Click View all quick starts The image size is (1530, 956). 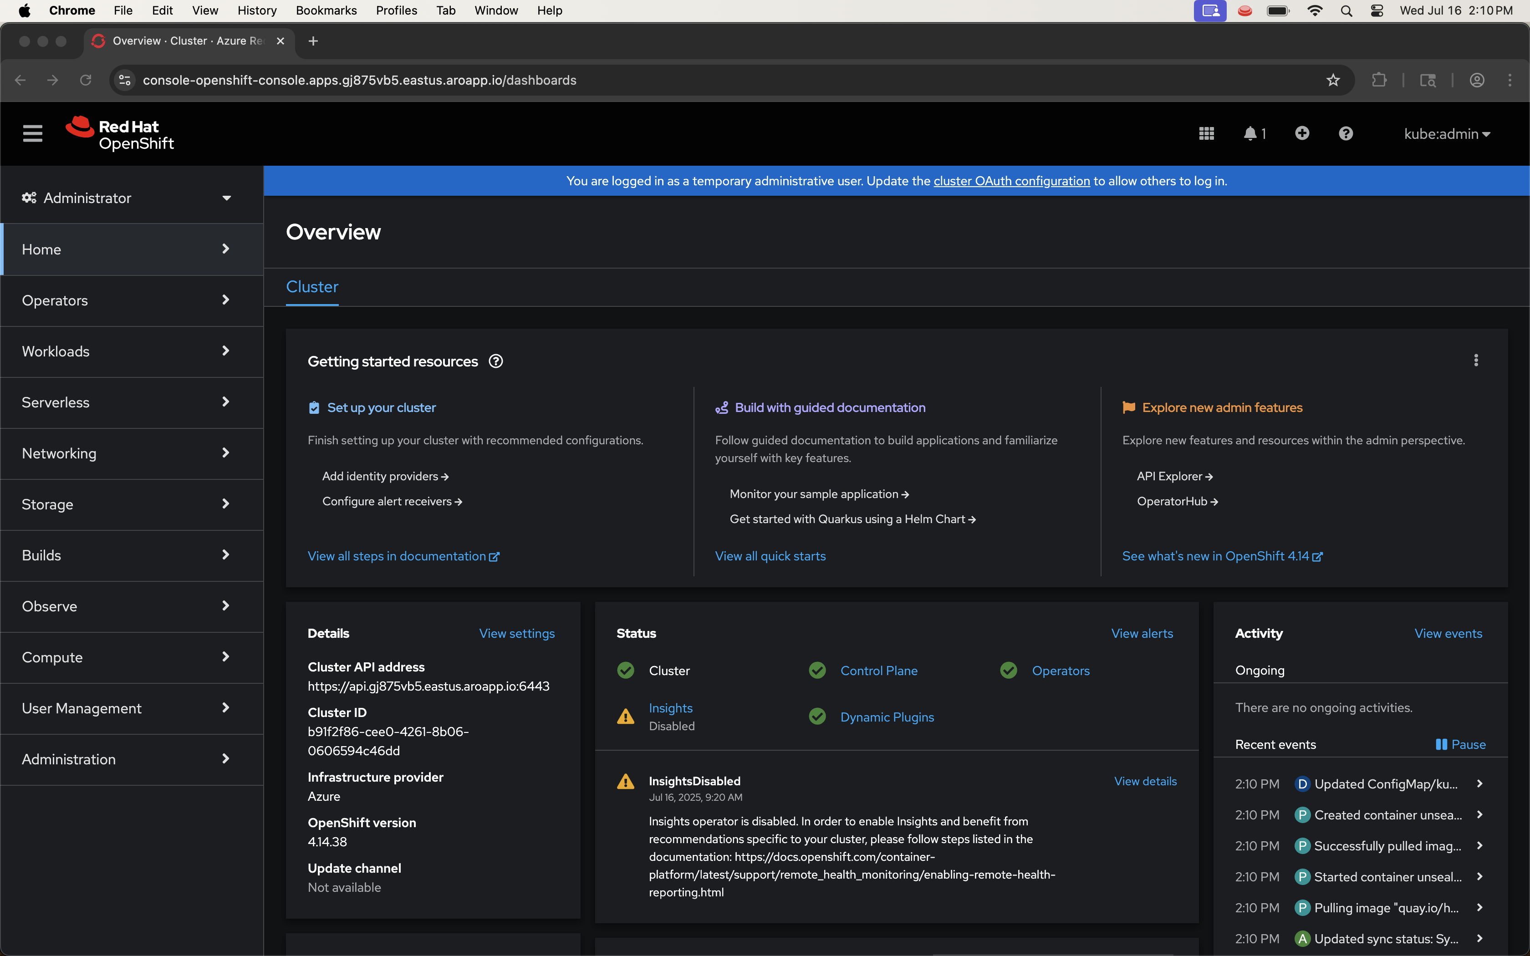coord(770,556)
